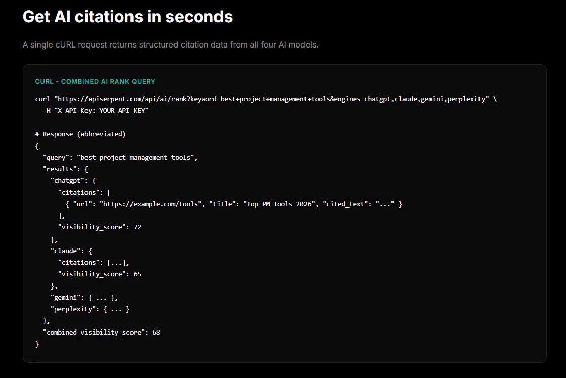Click the "Get AI citations in seconds" heading
The height and width of the screenshot is (378, 566).
(x=127, y=17)
